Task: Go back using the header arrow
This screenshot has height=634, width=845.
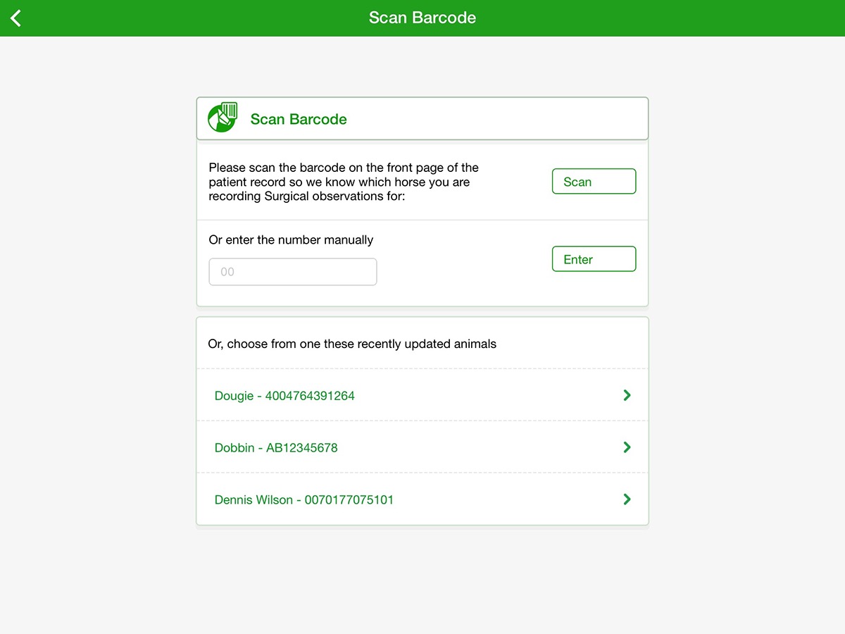Action: point(16,18)
